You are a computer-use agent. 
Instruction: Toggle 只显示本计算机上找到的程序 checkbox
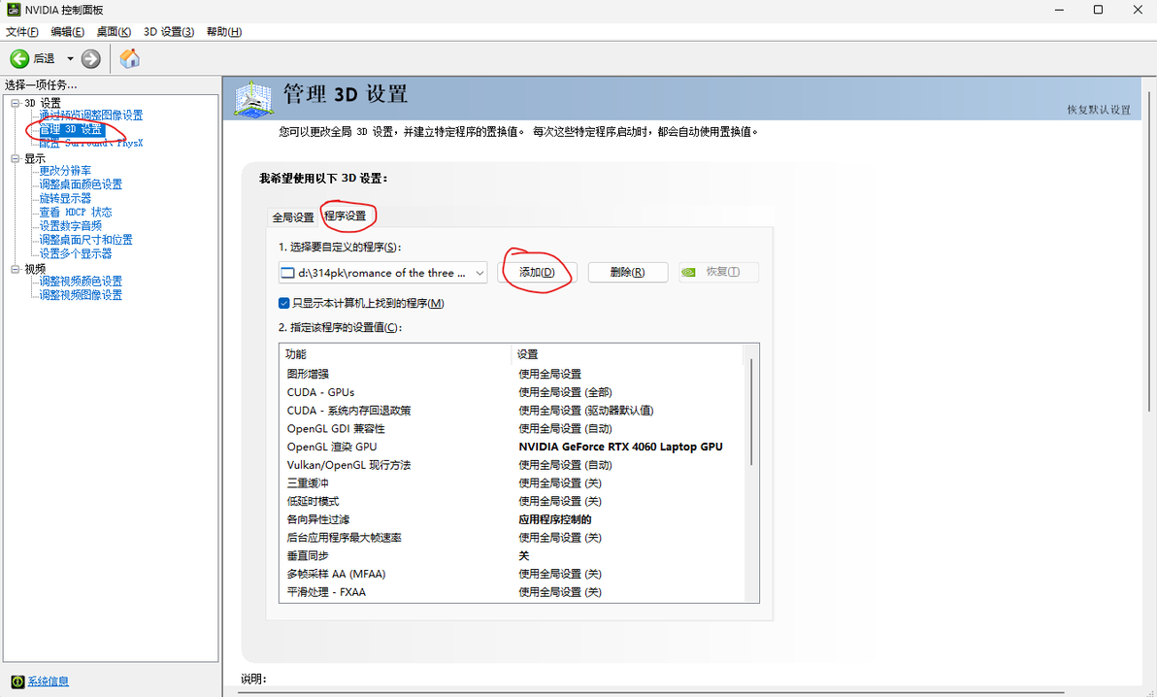click(x=284, y=303)
